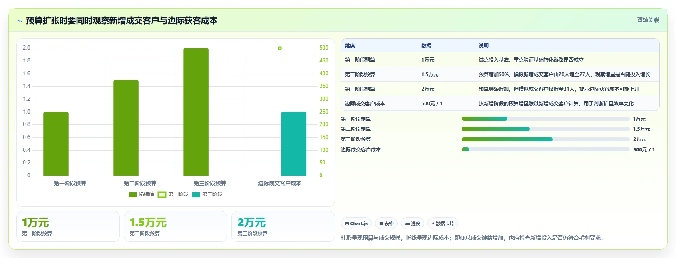Click the footer note starting 柱形呈现预算与成交规模
The image size is (676, 258).
[472, 238]
